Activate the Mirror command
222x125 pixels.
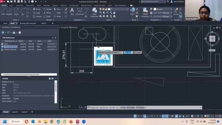coord(47,13)
